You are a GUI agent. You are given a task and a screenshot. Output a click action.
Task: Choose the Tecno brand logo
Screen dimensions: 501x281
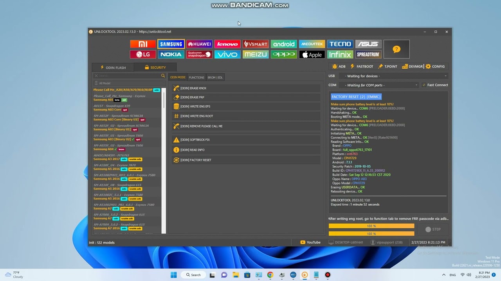pos(340,44)
